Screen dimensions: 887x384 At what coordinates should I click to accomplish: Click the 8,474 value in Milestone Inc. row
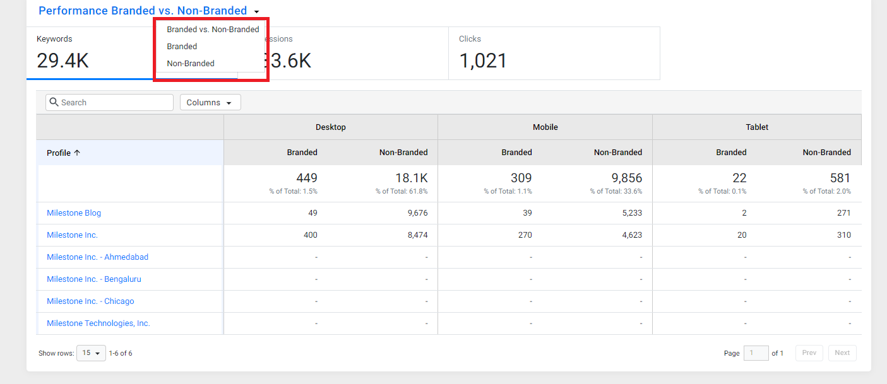coord(417,235)
